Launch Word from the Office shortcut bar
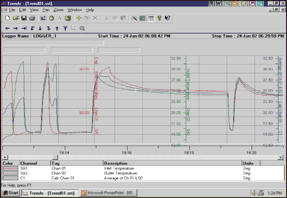 pyautogui.click(x=219, y=3)
